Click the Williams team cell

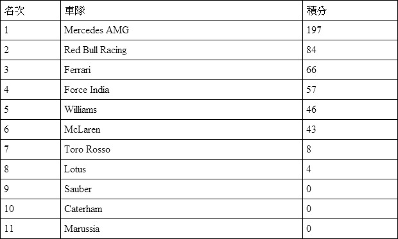click(182, 110)
